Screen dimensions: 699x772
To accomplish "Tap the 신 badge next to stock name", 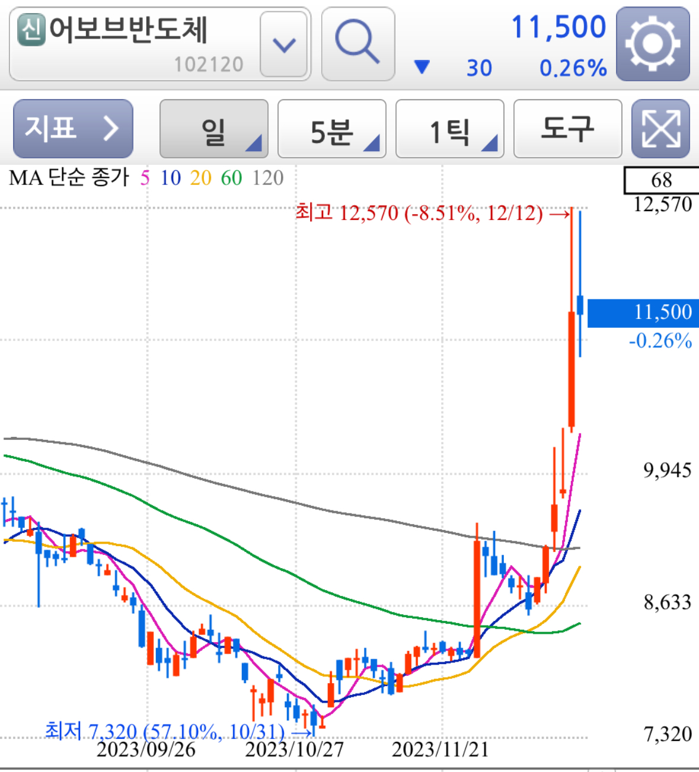I will pyautogui.click(x=33, y=28).
